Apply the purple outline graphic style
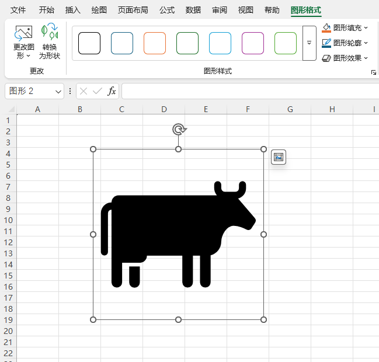 tap(253, 43)
